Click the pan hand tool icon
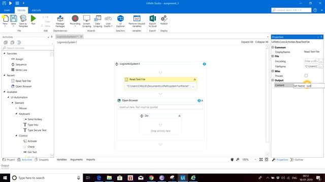The height and width of the screenshot is (182, 325). (232, 160)
